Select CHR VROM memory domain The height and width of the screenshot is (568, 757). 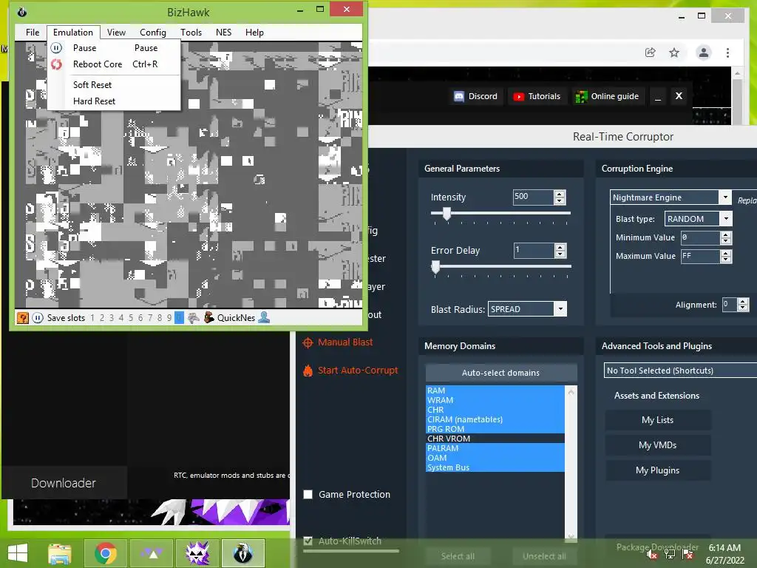point(495,439)
